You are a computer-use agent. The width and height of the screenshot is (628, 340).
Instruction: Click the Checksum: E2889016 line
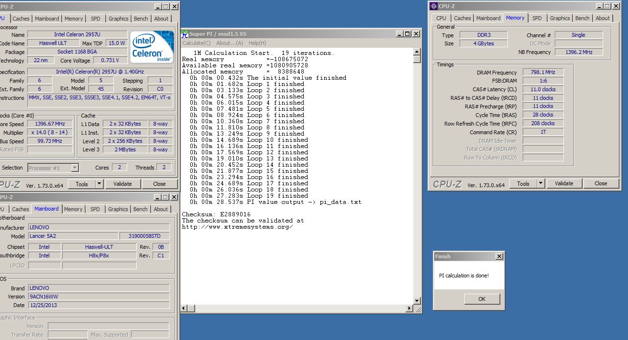click(216, 214)
